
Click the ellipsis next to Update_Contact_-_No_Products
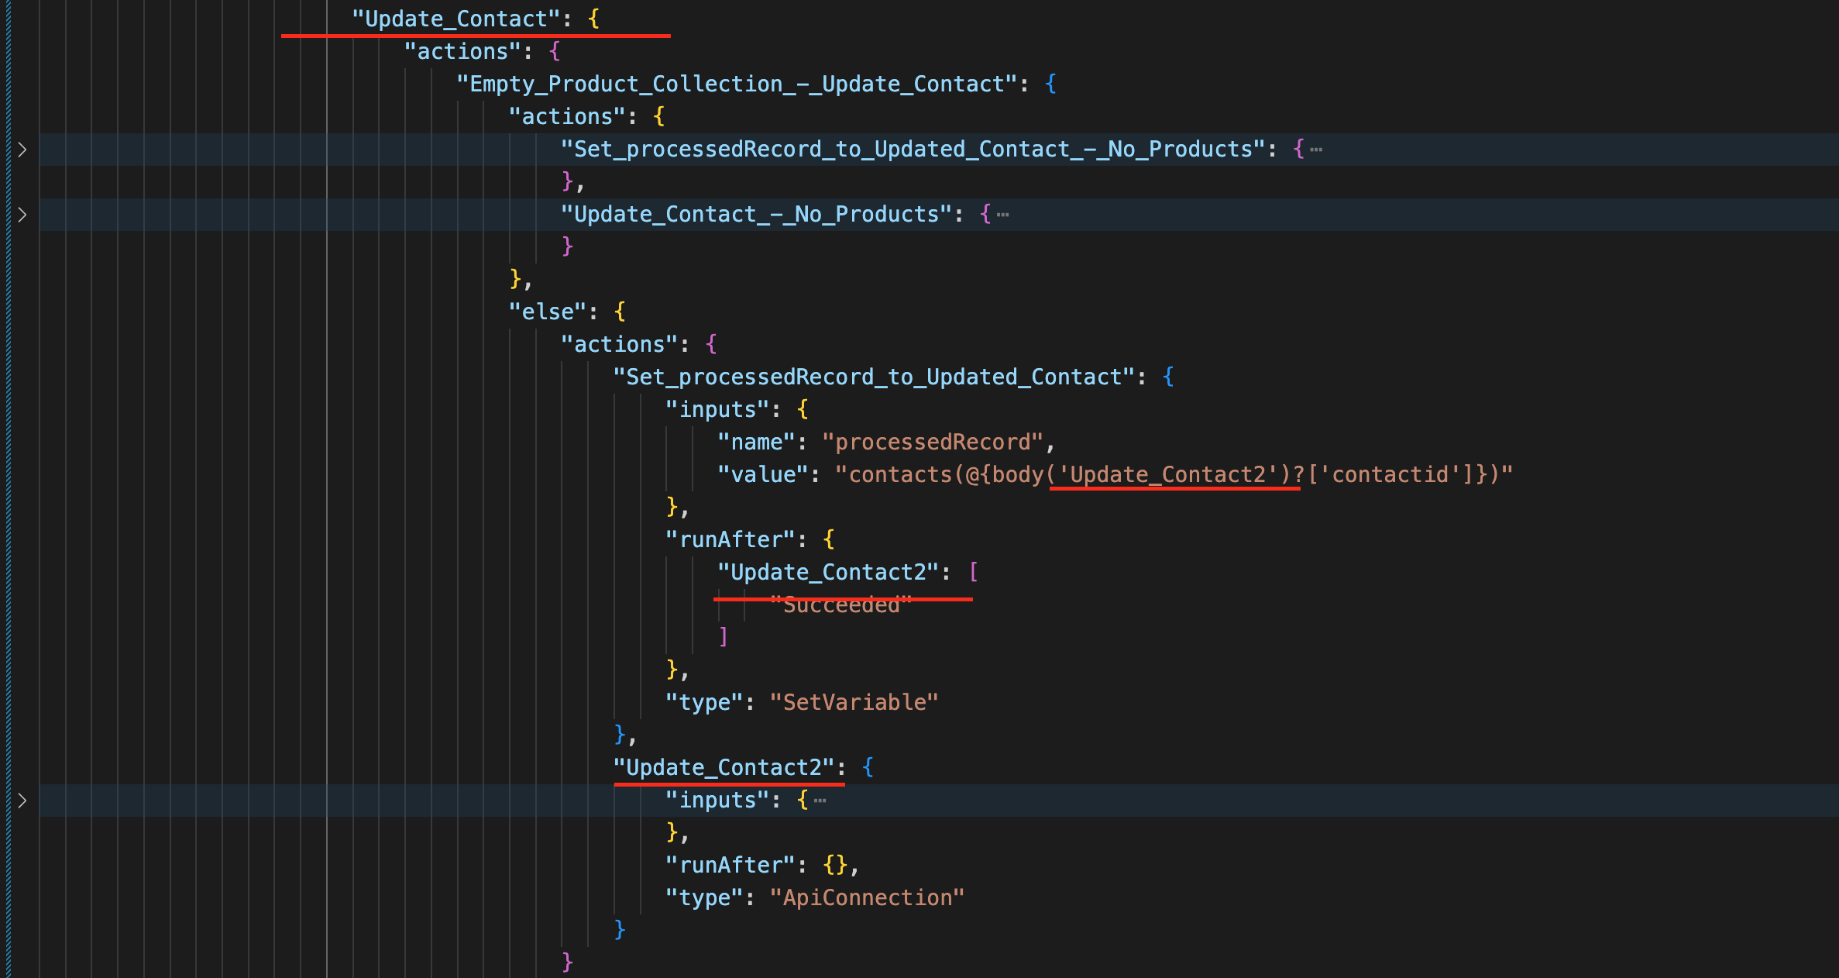coord(1005,213)
